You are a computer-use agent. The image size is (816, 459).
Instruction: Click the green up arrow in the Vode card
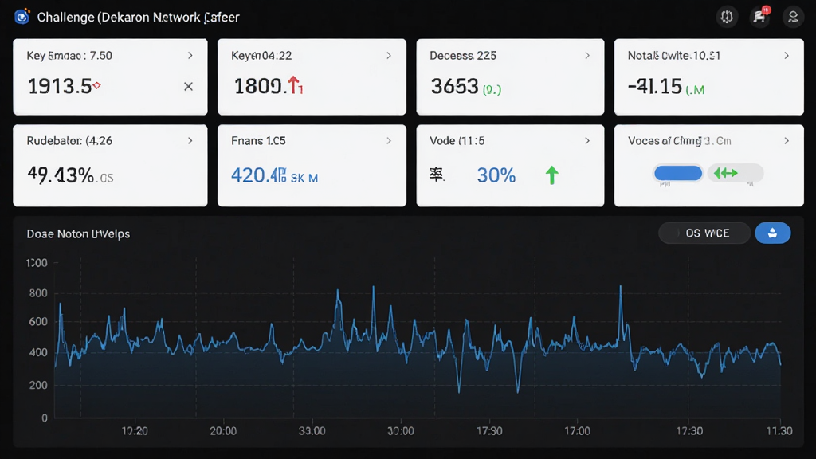[x=552, y=175]
